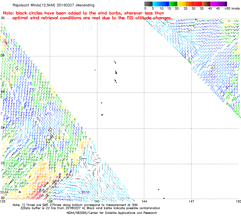Click legend tick label 25
The width and height of the screenshot is (241, 218).
[x=186, y=9]
